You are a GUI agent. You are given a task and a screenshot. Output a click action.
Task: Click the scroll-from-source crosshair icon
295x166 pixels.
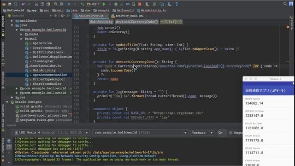click(55, 16)
